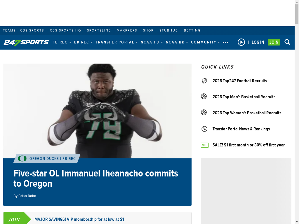This screenshot has height=224, width=299.
Task: Click the Transfer Portal arrows icon
Action: [x=204, y=129]
